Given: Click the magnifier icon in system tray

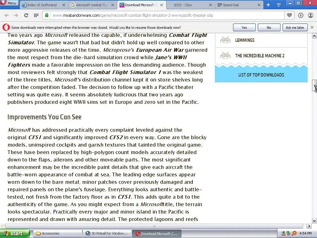Looking at the screenshot, I should click(x=294, y=233).
